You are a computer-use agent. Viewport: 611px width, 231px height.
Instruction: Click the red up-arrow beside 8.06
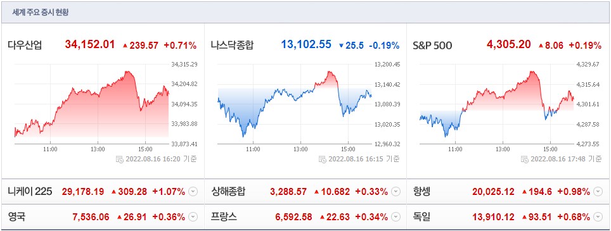pos(541,46)
